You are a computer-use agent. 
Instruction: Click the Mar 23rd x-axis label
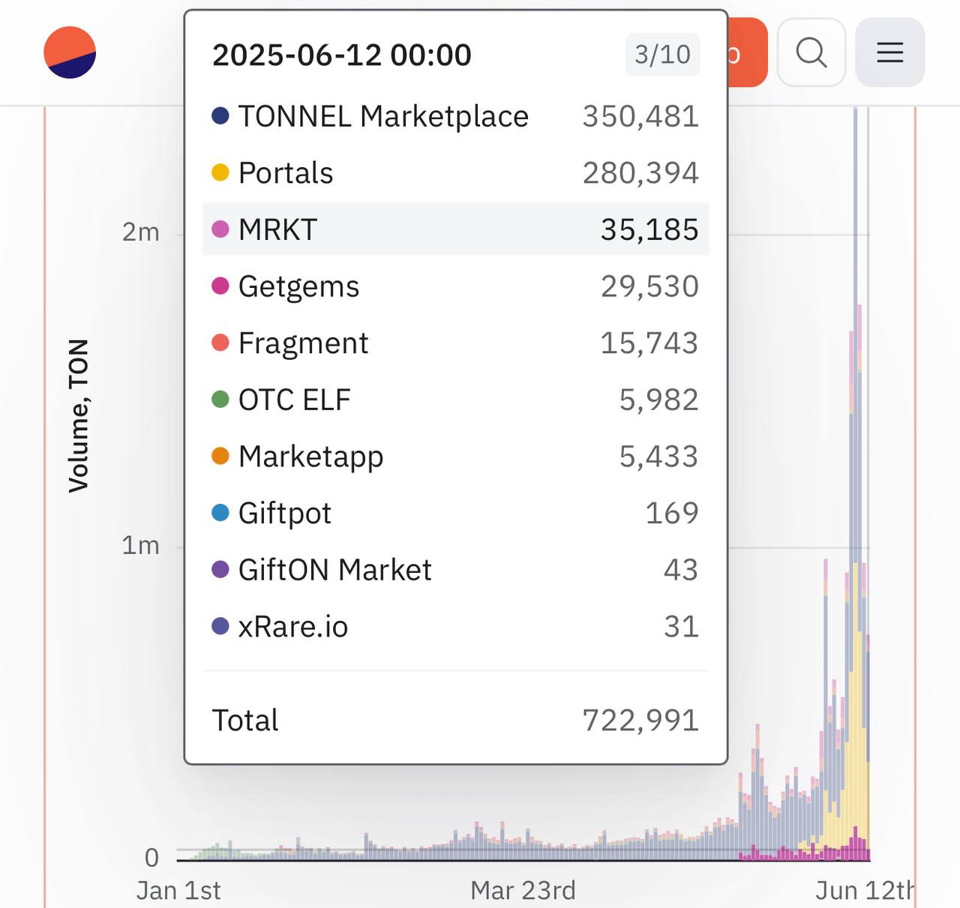click(x=523, y=891)
